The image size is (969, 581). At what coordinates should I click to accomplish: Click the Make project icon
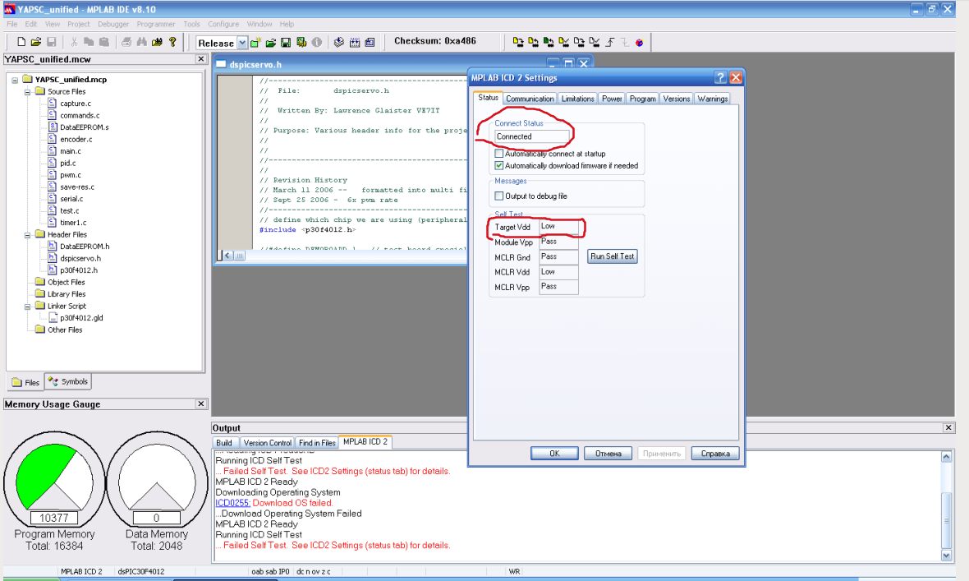(x=338, y=43)
